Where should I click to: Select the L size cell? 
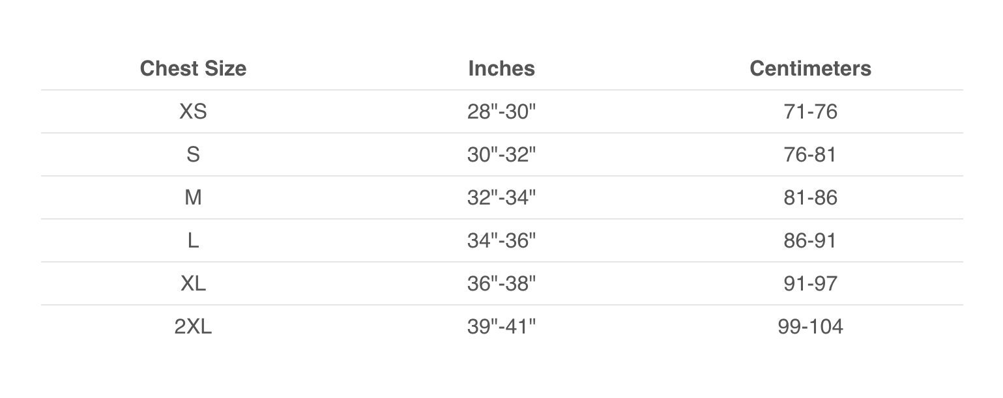point(193,240)
